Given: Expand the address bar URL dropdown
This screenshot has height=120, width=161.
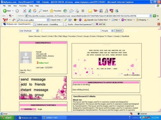Looking at the screenshot, I should [x=150, y=16].
